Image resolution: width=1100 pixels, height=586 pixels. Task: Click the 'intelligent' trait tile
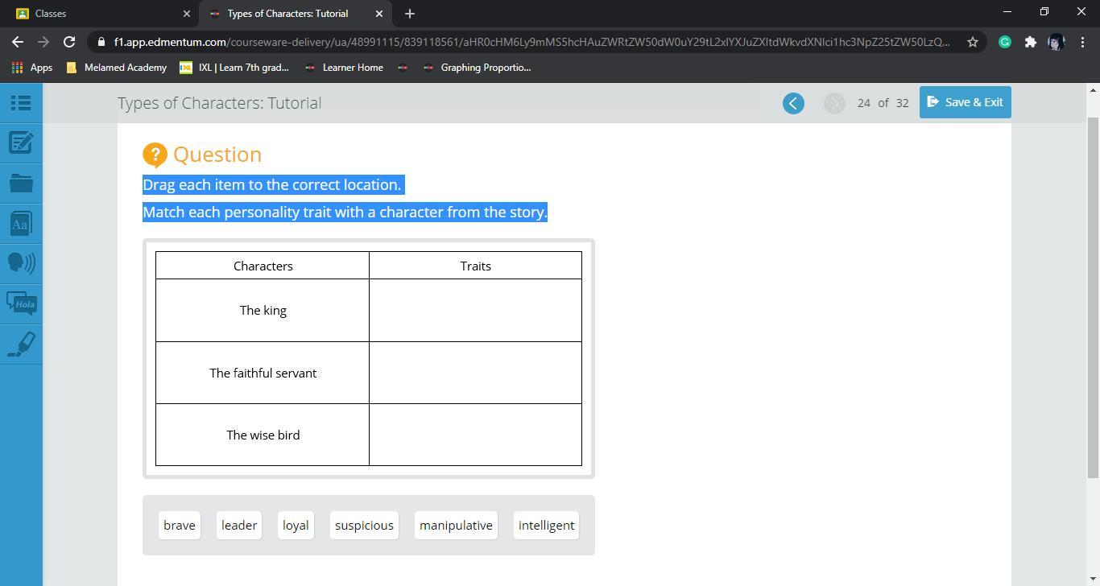pos(546,526)
